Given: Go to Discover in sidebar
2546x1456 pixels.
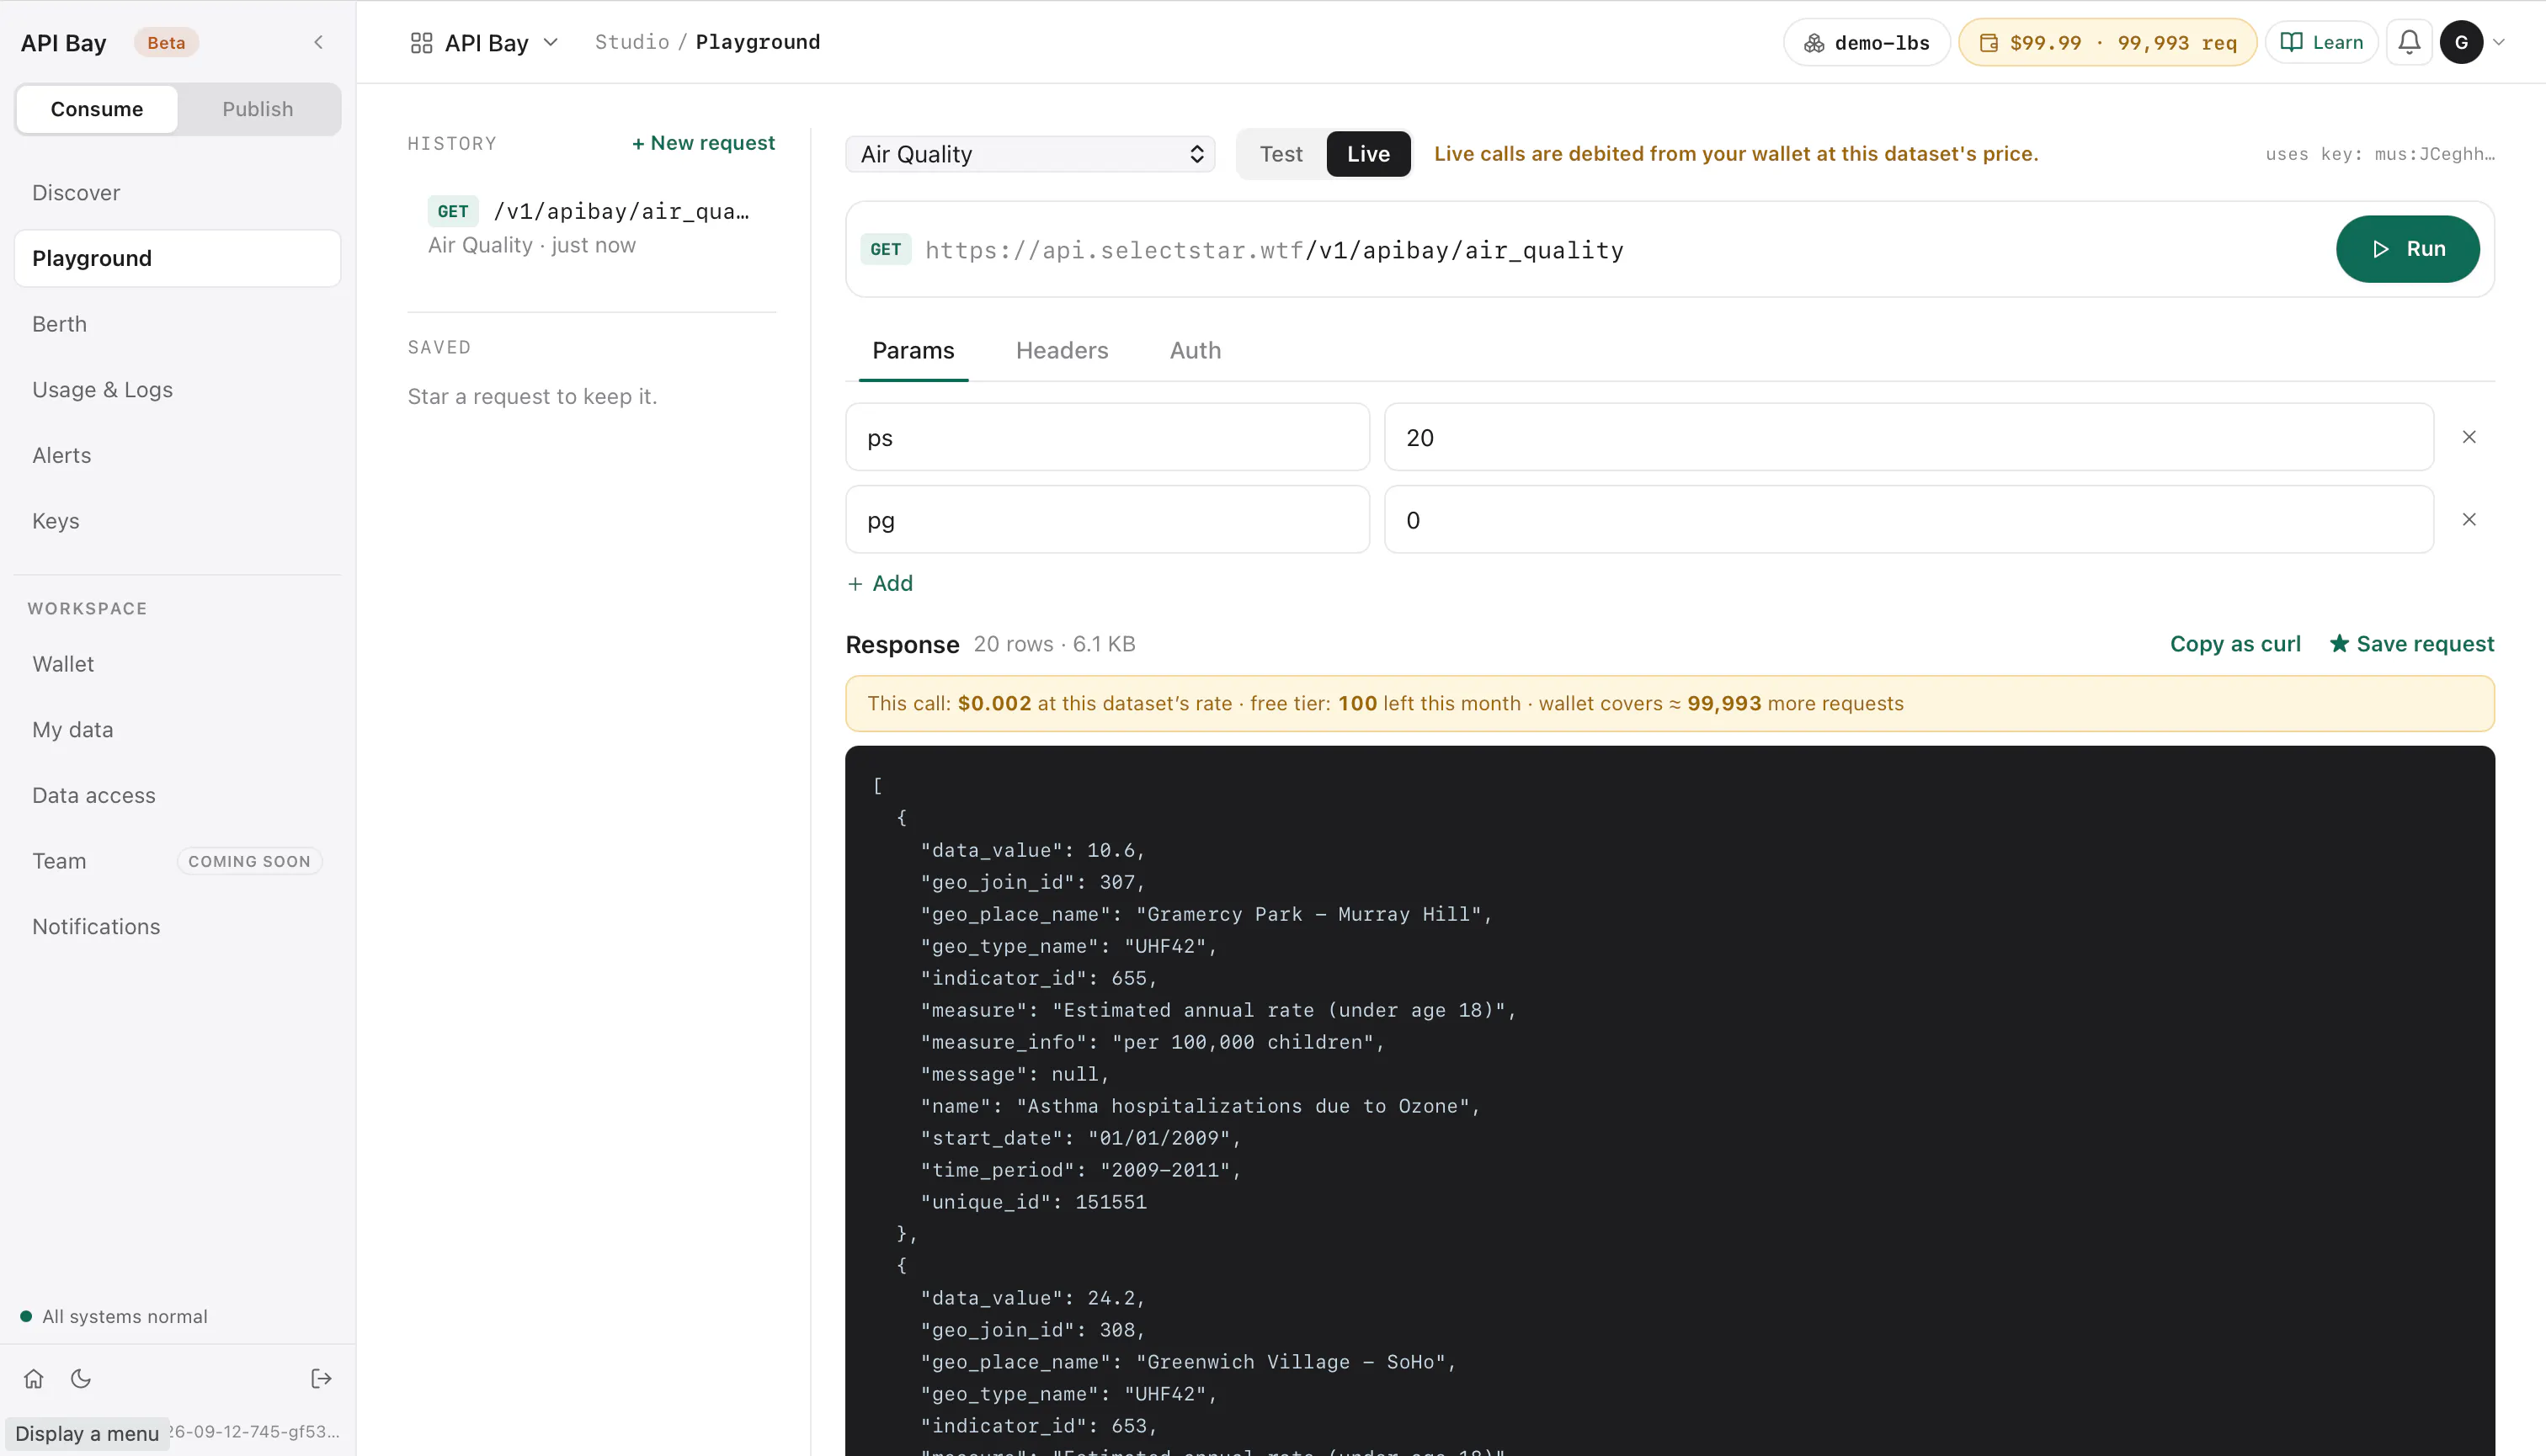Looking at the screenshot, I should point(178,193).
